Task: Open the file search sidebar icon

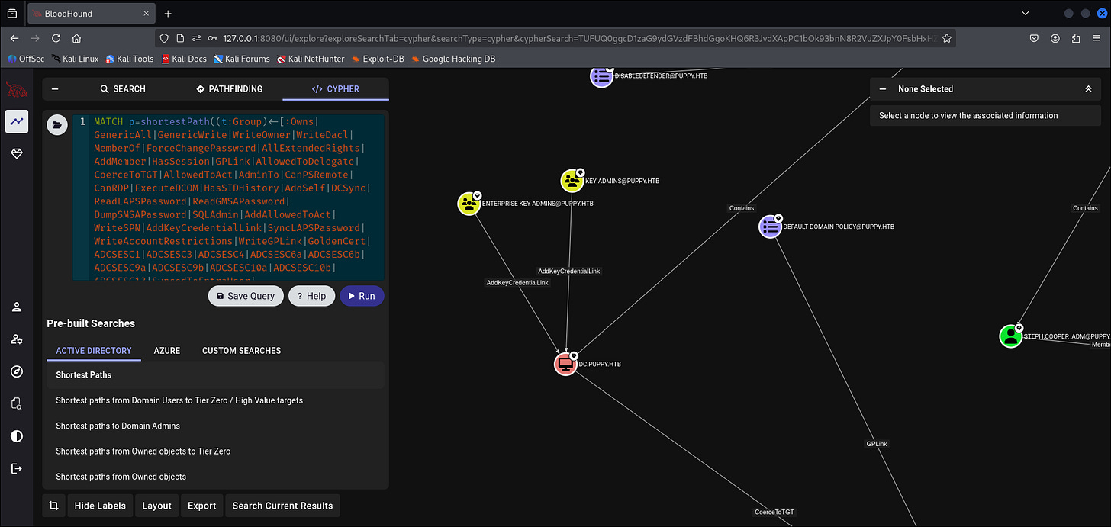Action: 17,404
